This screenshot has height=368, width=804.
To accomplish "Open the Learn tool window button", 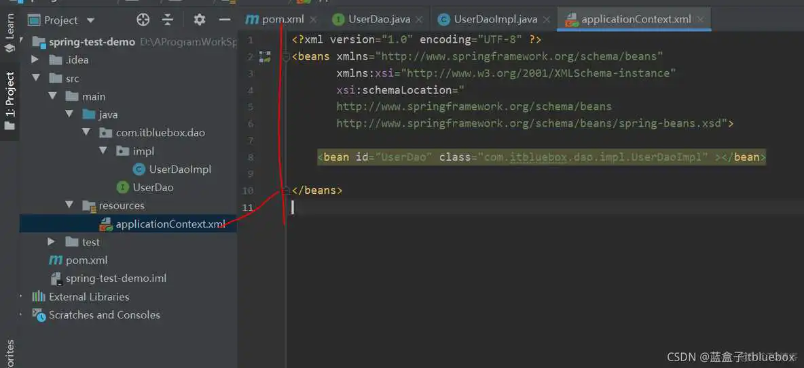I will 10,33.
